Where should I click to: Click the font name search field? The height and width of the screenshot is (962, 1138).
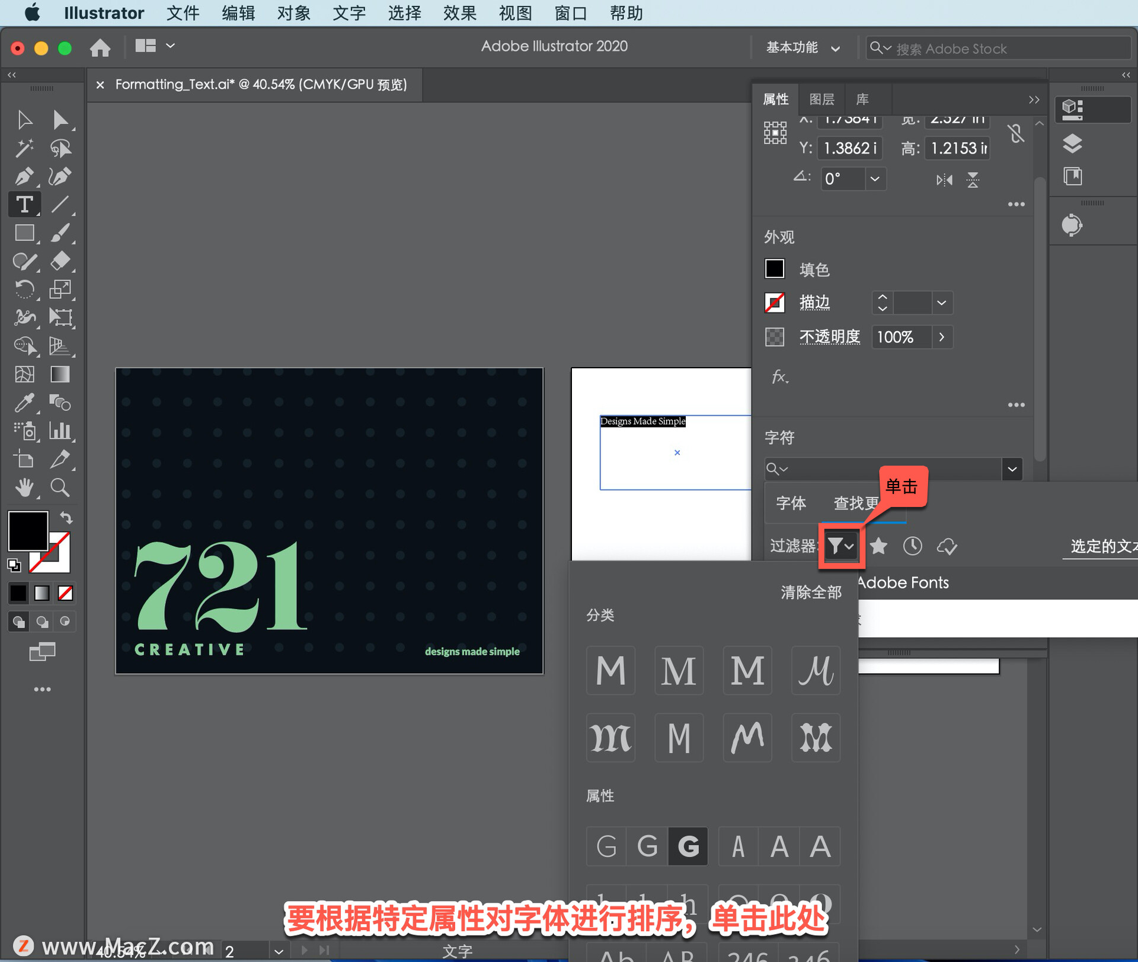click(x=883, y=469)
